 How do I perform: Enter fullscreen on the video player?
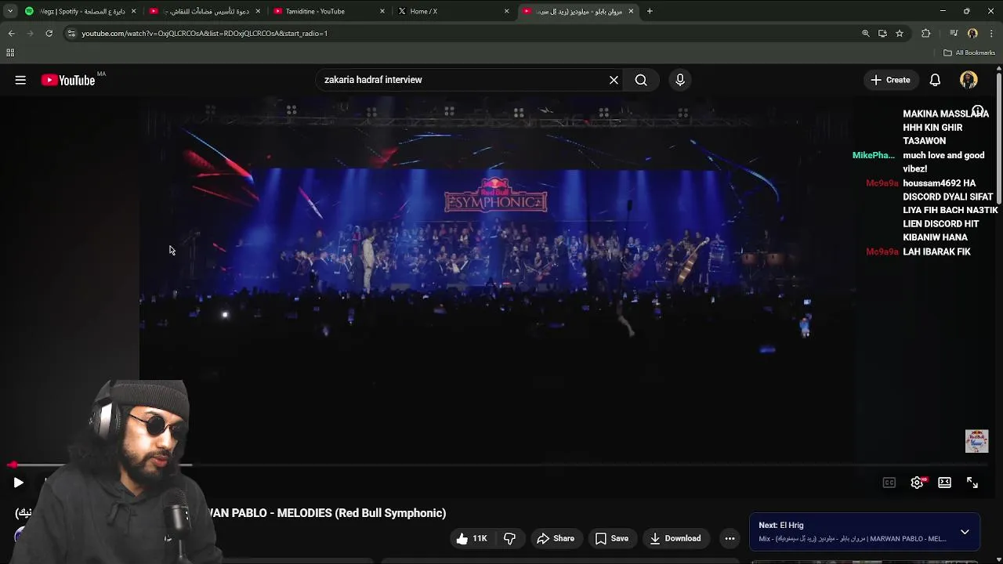(972, 483)
